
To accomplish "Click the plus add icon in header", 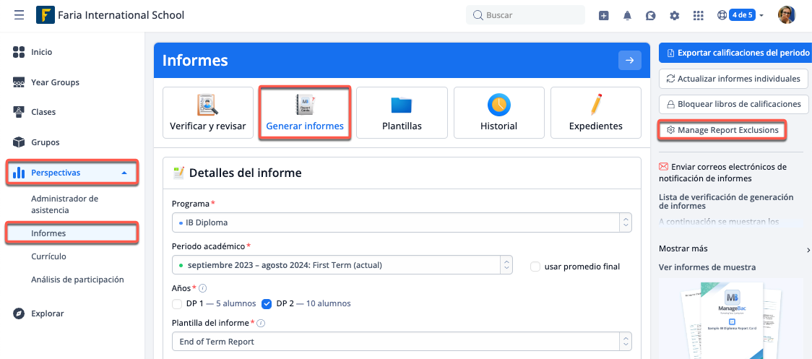I will (604, 15).
